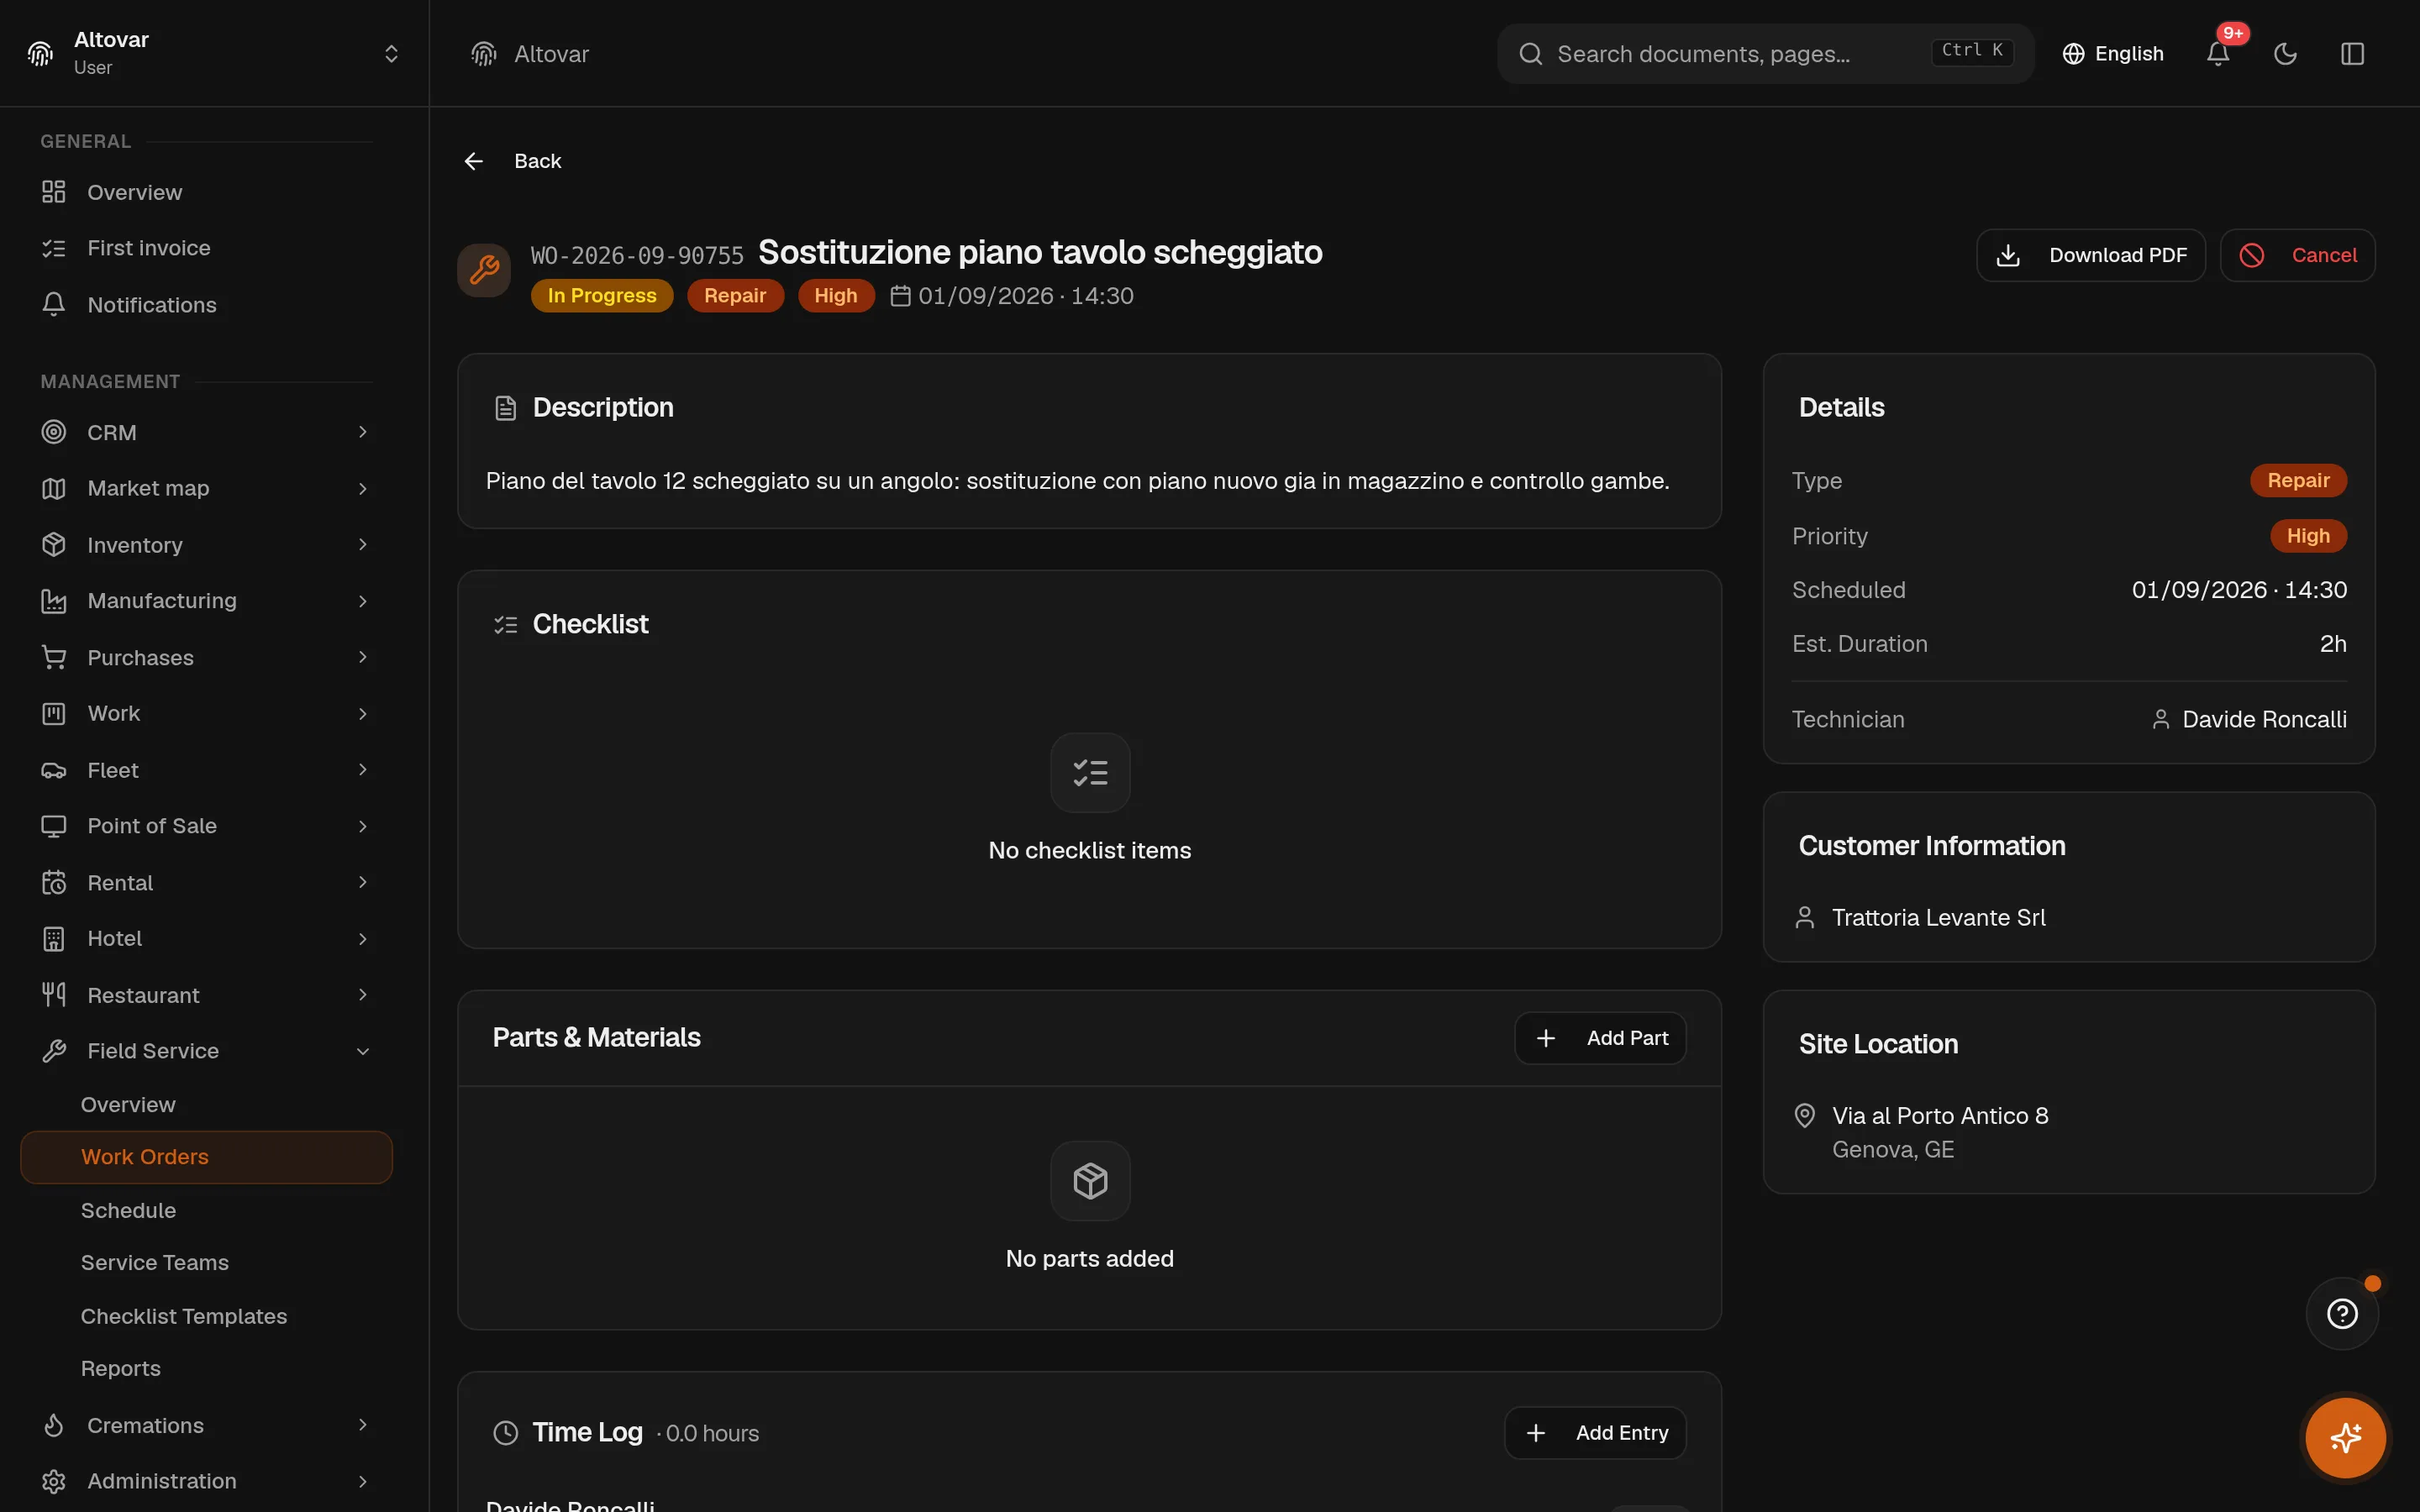Click the English language selector label
Screen dimensions: 2420x1512
coord(2129,54)
